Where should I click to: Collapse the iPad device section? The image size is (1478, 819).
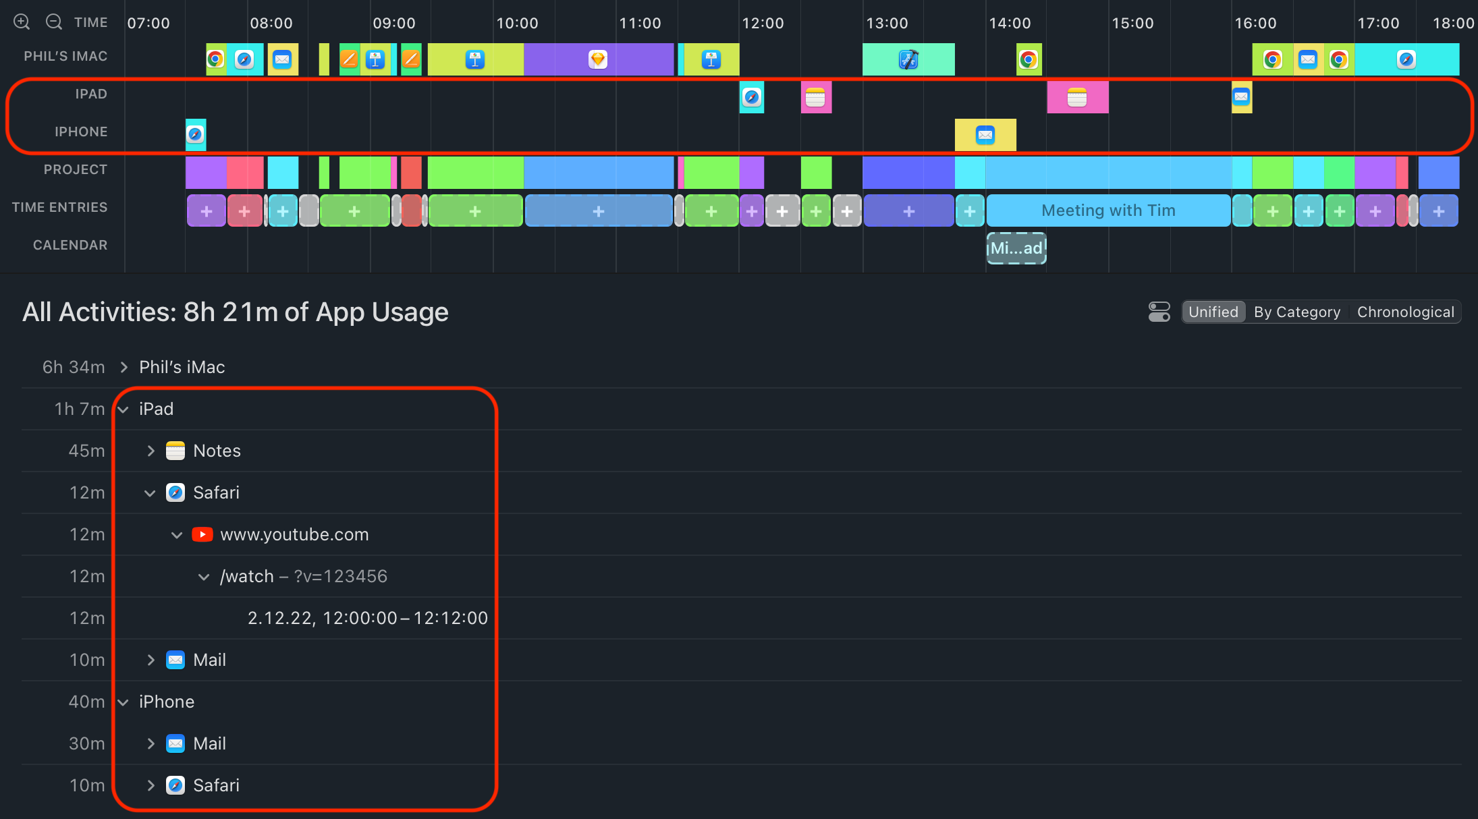(x=124, y=409)
